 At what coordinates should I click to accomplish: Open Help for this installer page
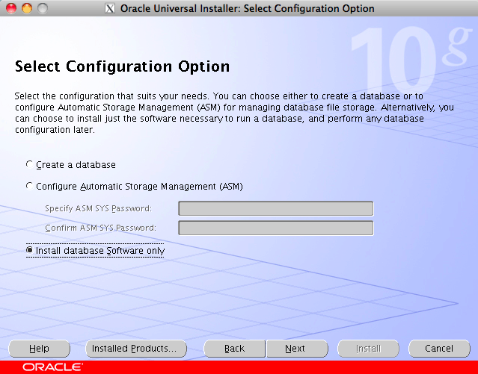tap(39, 349)
